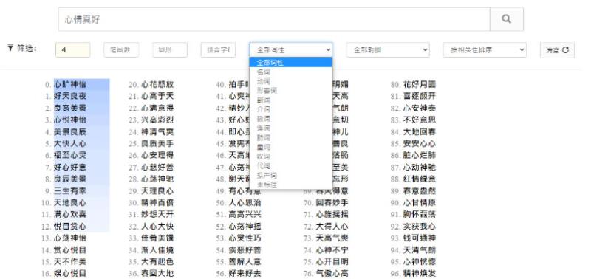The height and width of the screenshot is (279, 591).
Task: Click result 1 好天良夜
Action: point(70,97)
